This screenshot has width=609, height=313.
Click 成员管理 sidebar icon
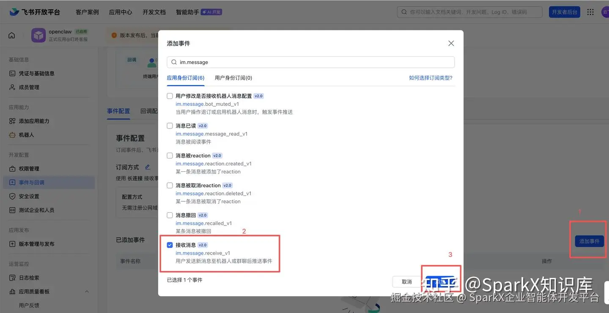point(12,87)
